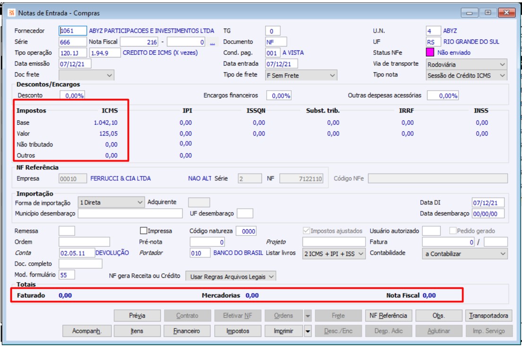Click the Fornecedor code input field

tap(73, 31)
